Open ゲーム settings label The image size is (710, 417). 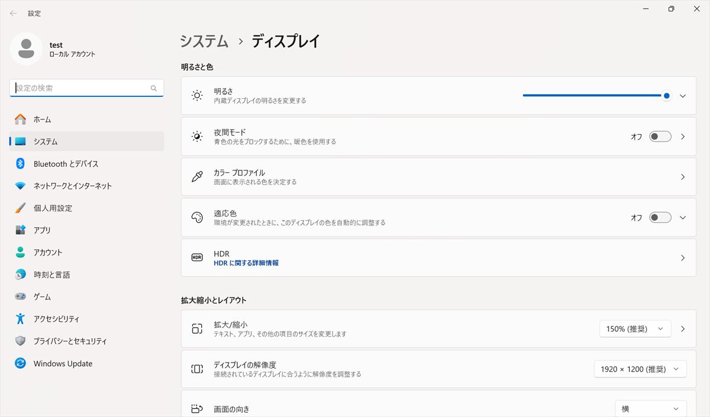(42, 297)
